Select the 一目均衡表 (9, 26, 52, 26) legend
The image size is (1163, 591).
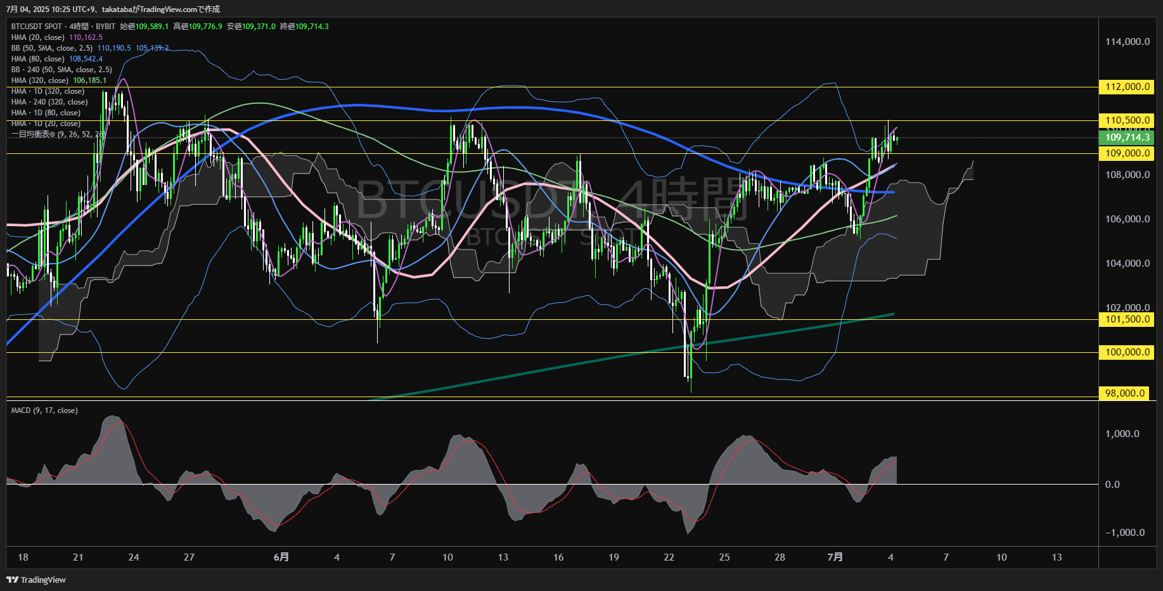coord(58,134)
